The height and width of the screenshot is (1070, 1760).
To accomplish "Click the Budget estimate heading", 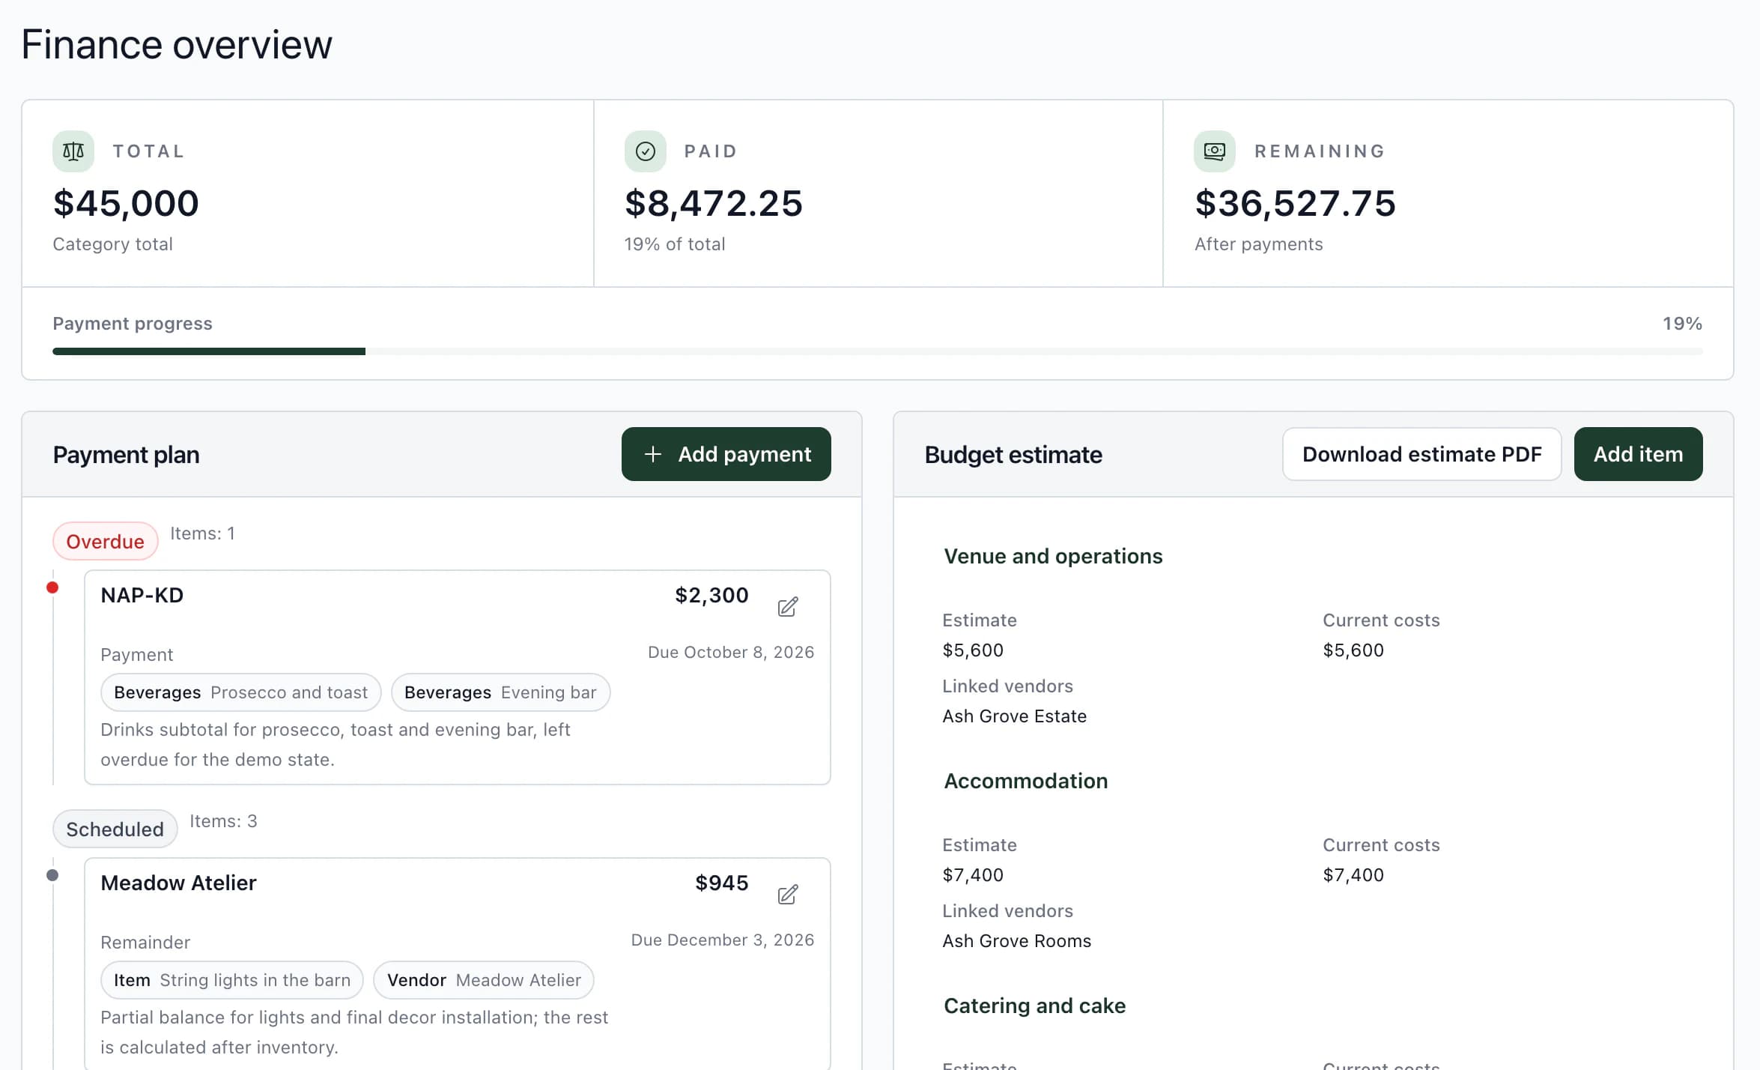I will (1013, 455).
